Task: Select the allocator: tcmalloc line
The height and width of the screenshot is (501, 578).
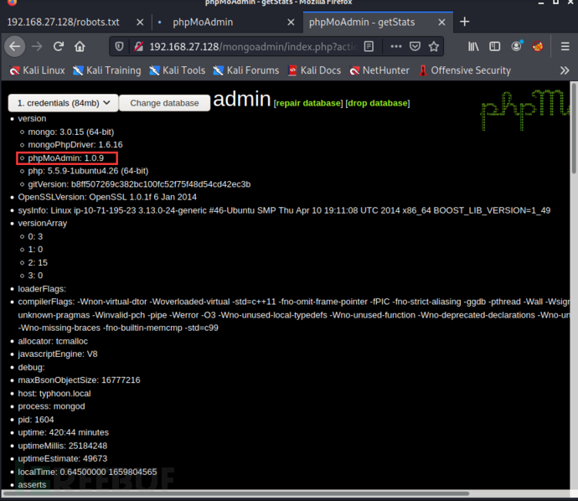Action: tap(53, 341)
